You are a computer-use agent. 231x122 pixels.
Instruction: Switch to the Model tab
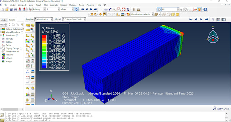point(3,20)
